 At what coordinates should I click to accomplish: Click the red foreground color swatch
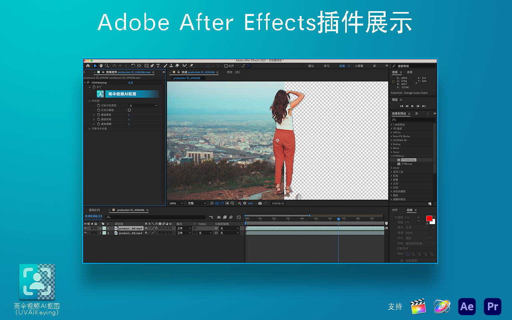pyautogui.click(x=429, y=218)
